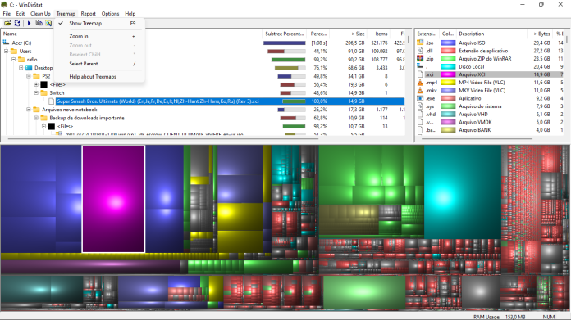Click the Copy path toolbar icon
This screenshot has width=571, height=320.
[39, 23]
